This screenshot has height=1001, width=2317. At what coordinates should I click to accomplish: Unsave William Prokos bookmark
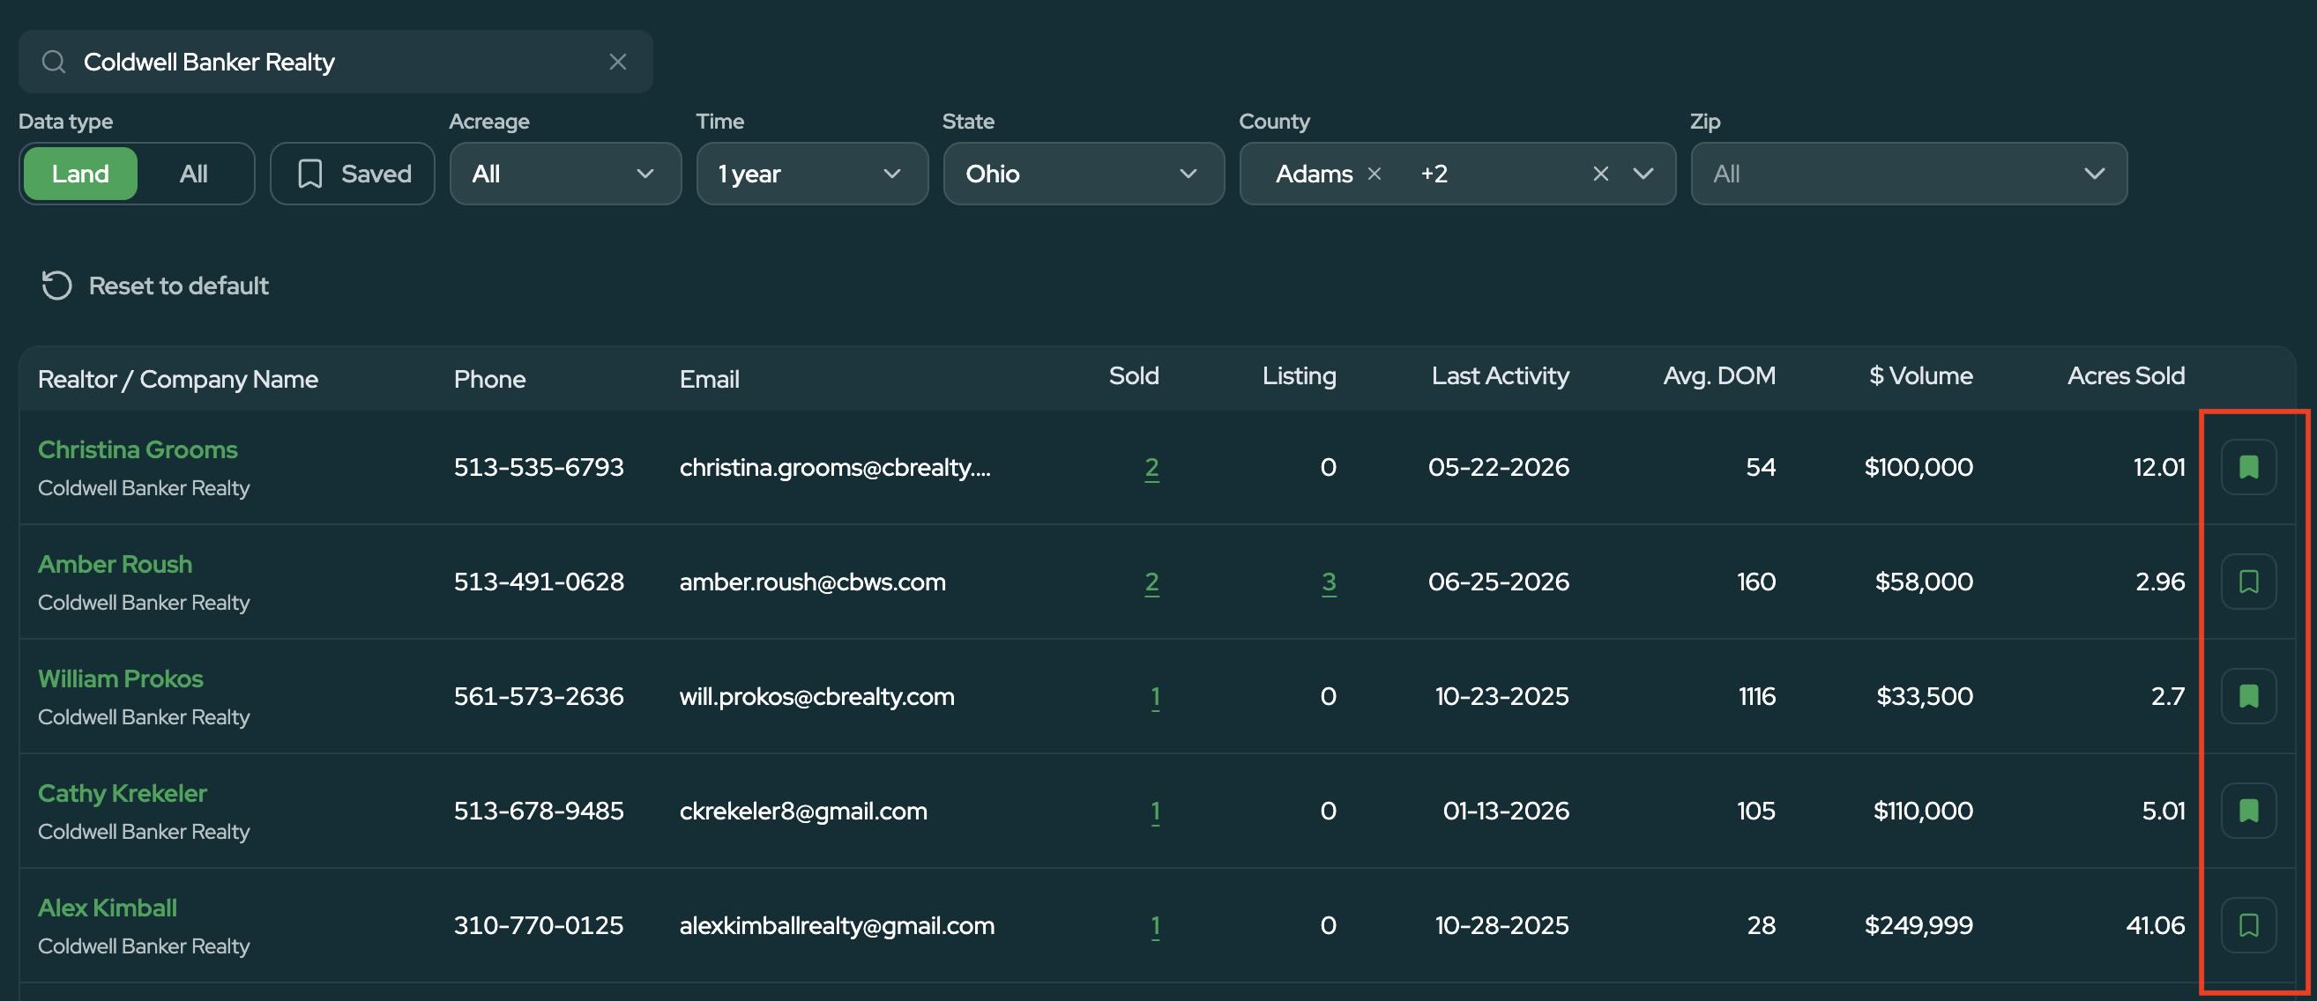click(x=2248, y=696)
